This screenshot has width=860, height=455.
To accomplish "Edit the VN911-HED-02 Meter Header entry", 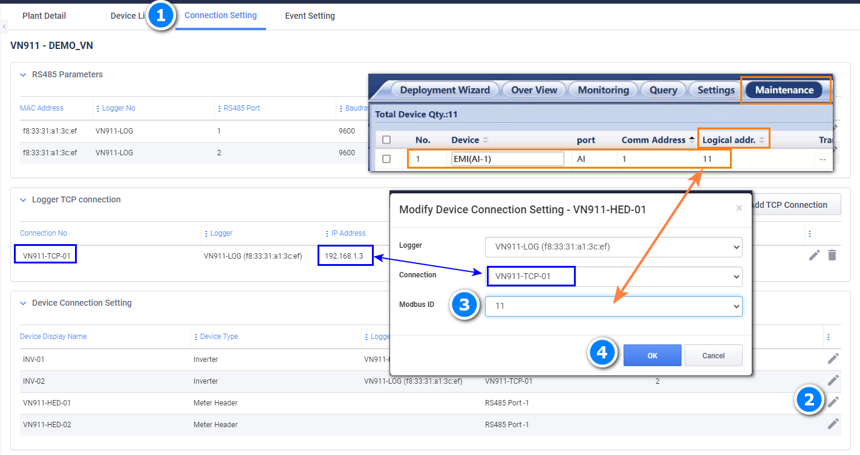I will pyautogui.click(x=833, y=424).
